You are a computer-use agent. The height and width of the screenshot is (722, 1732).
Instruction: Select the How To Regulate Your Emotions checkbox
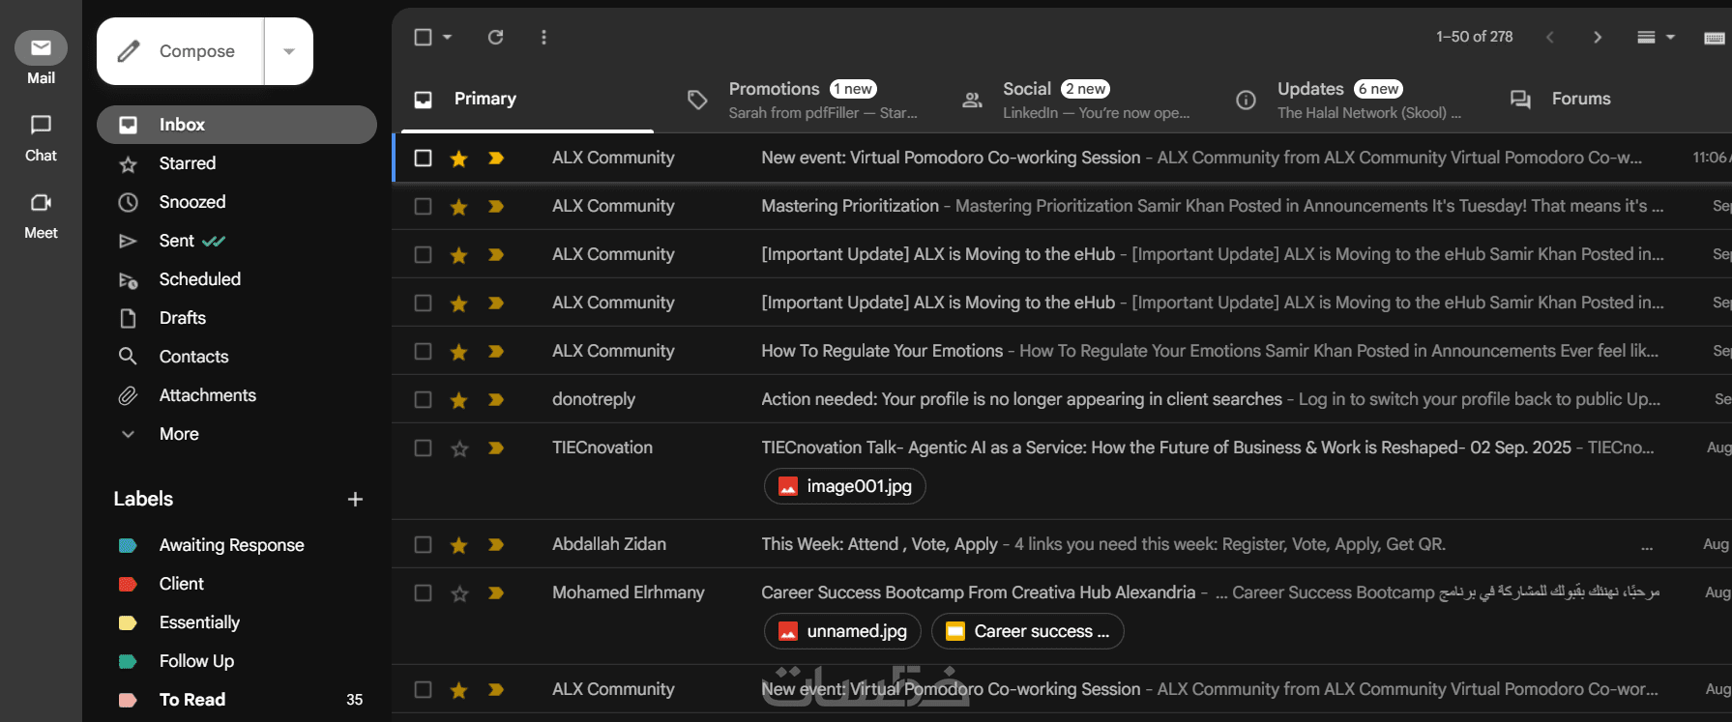pyautogui.click(x=423, y=351)
